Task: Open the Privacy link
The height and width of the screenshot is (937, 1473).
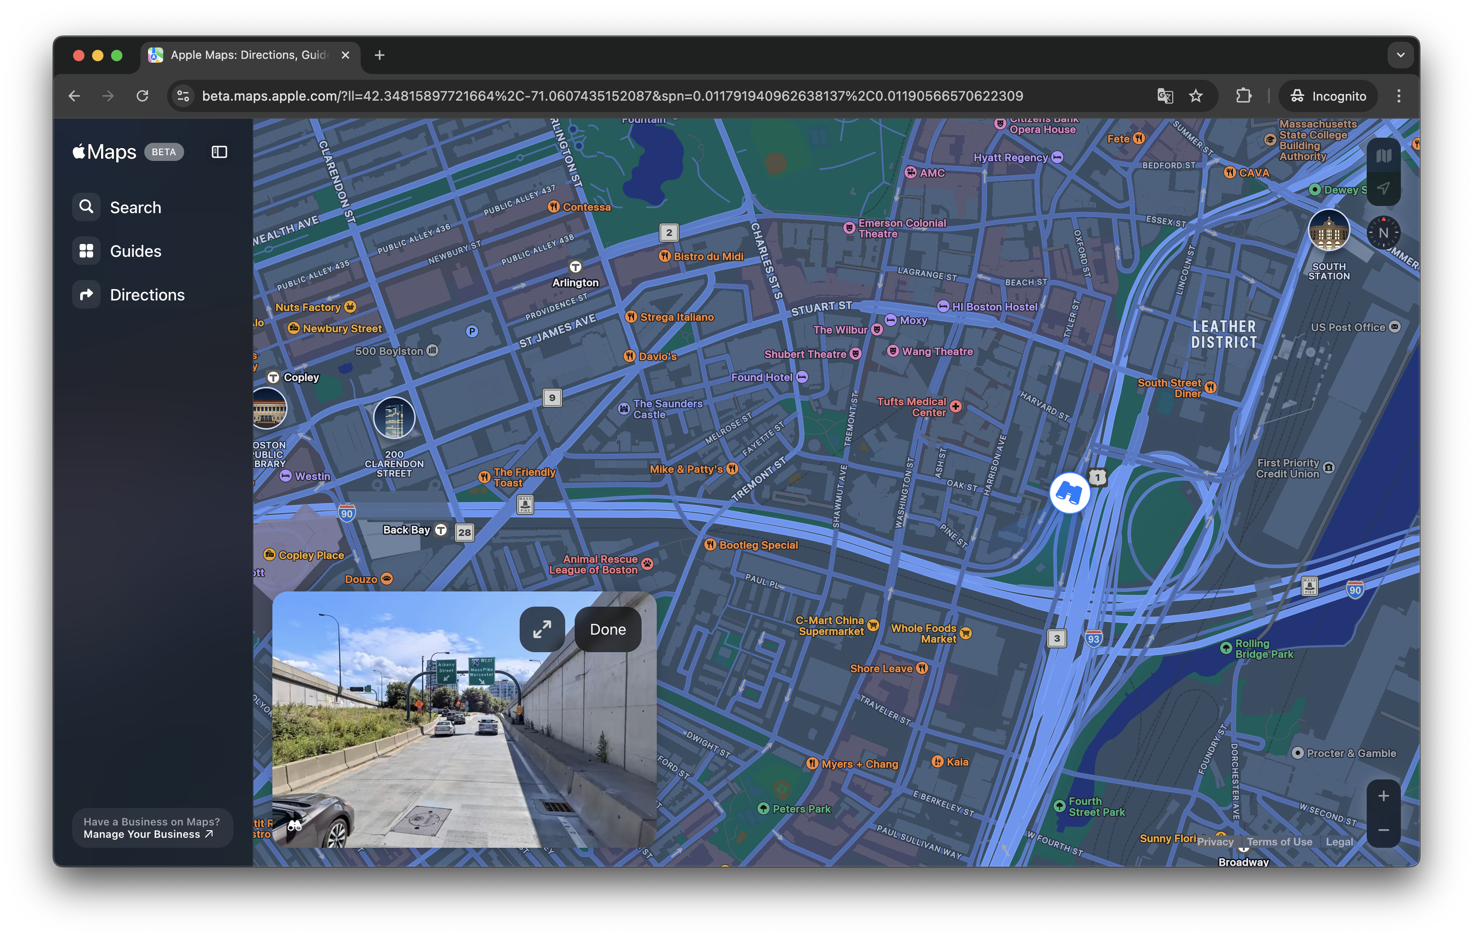Action: [1215, 842]
